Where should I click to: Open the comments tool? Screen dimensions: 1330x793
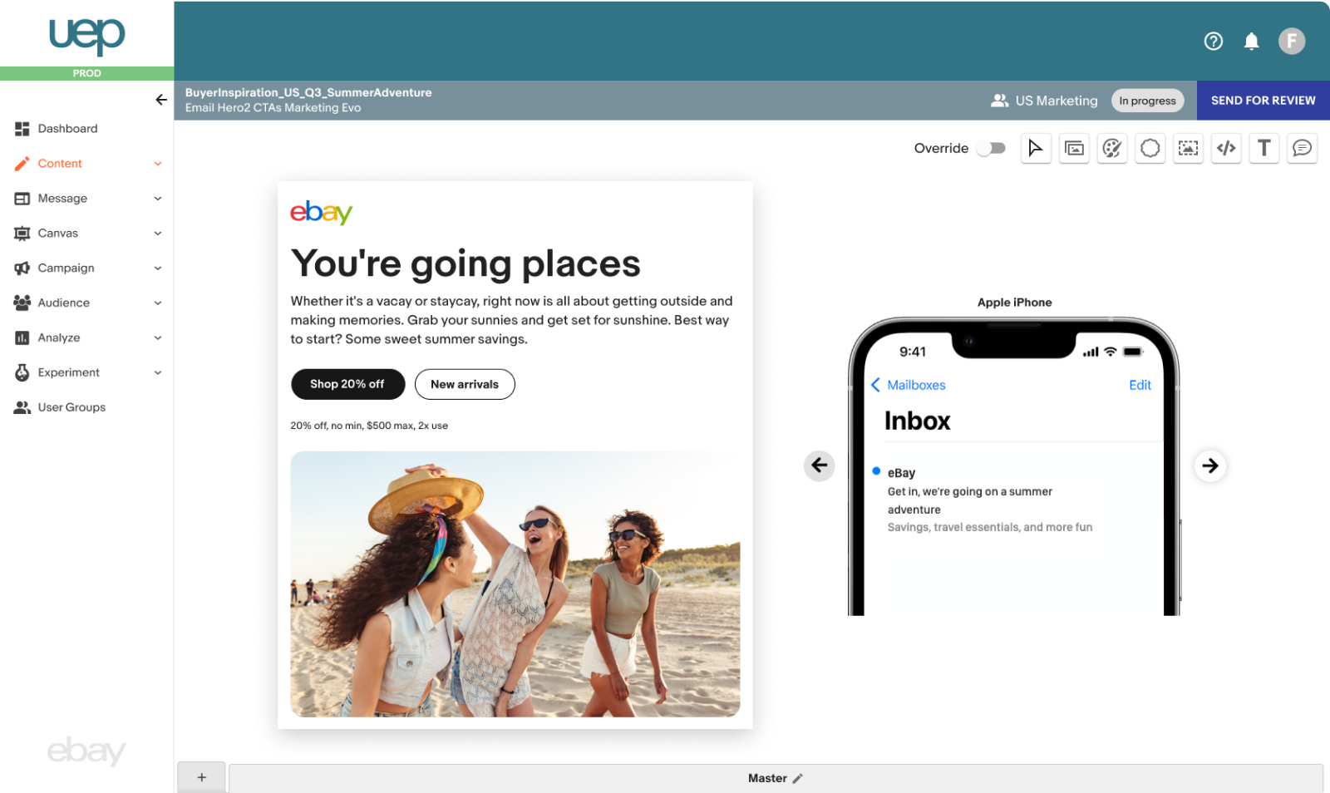click(x=1303, y=148)
